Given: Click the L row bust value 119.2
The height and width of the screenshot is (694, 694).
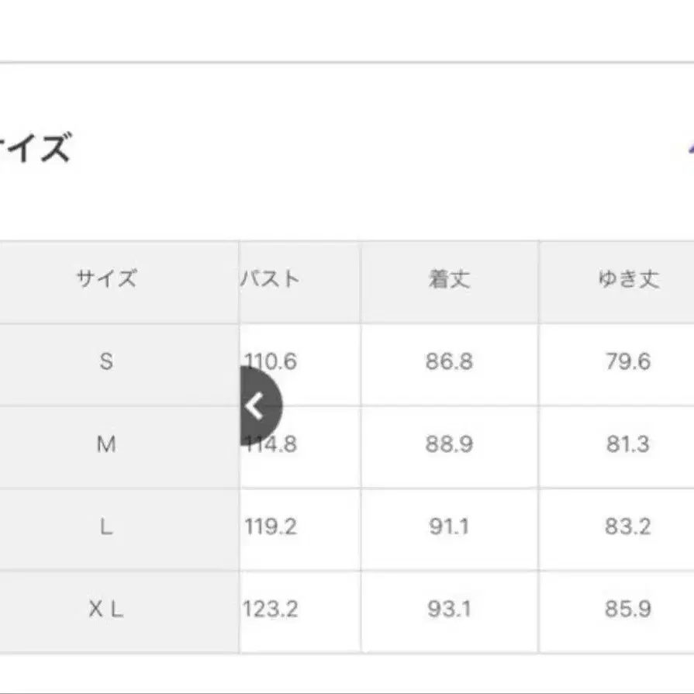Looking at the screenshot, I should (271, 526).
